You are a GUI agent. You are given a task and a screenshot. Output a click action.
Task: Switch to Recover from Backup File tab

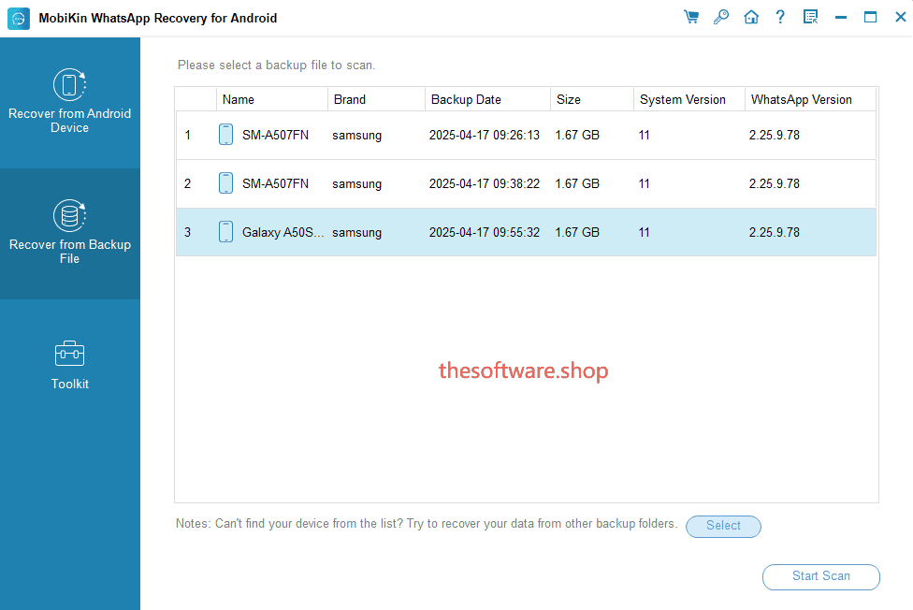(70, 234)
